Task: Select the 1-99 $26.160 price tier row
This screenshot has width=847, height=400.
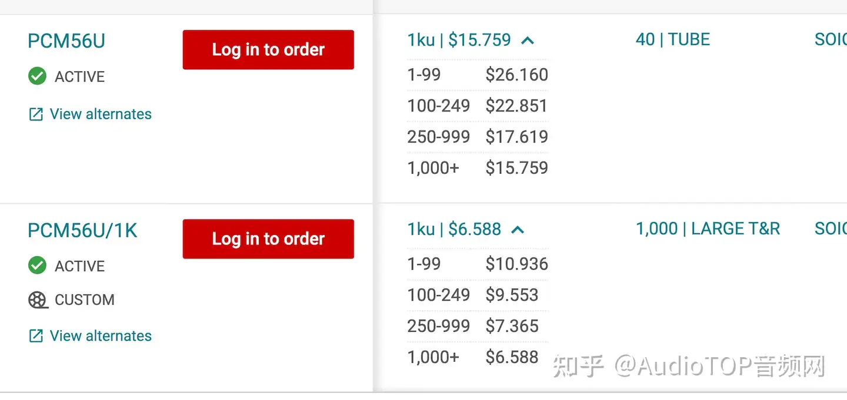Action: tap(478, 75)
